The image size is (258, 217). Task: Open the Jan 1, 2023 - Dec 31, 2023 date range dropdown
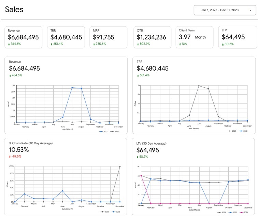(x=225, y=10)
